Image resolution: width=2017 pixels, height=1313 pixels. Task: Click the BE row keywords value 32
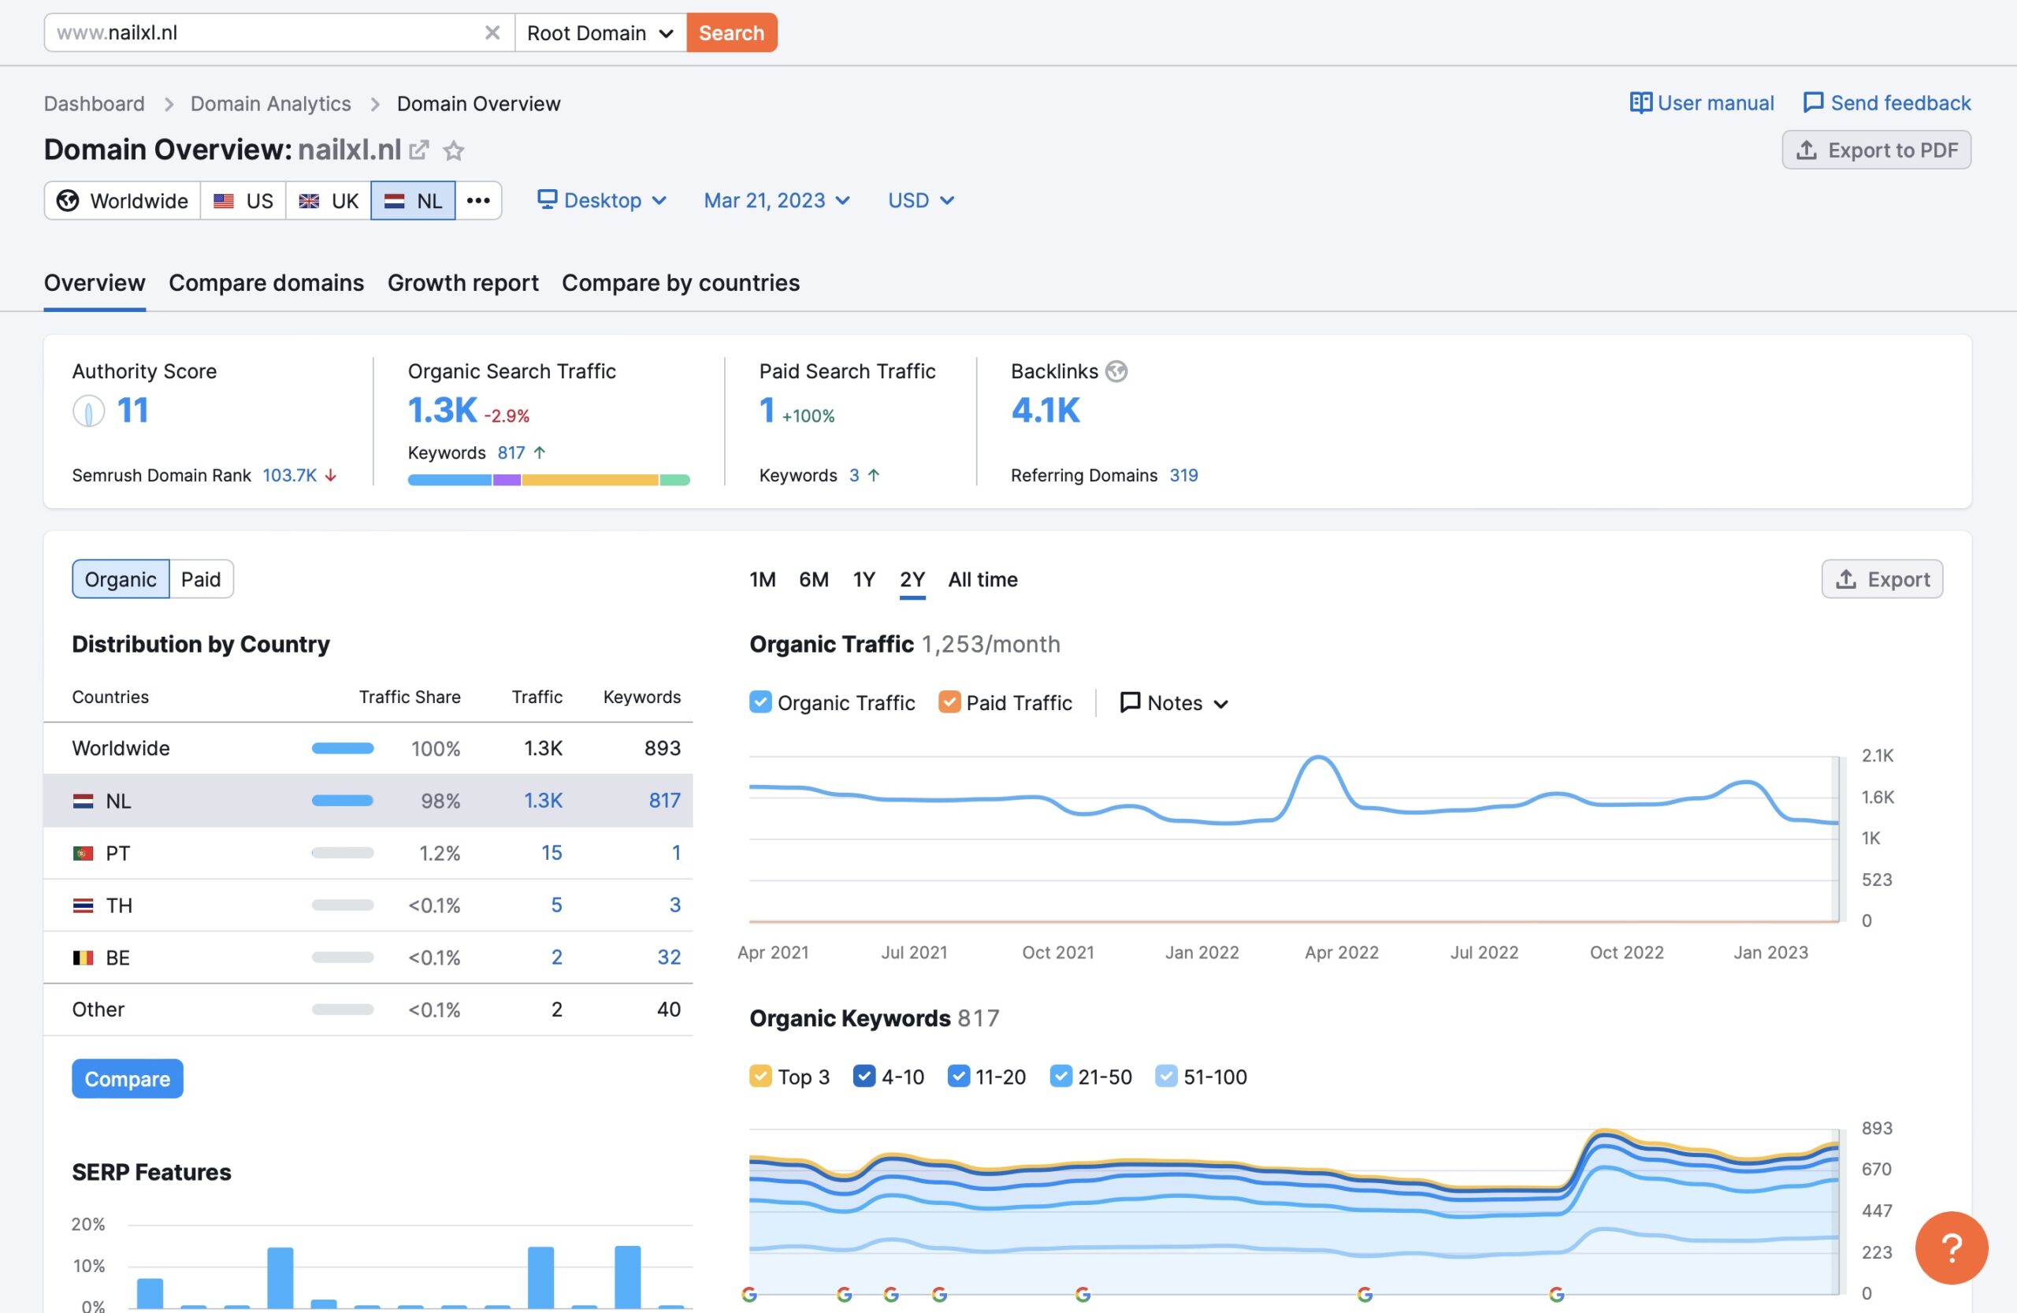(x=669, y=957)
